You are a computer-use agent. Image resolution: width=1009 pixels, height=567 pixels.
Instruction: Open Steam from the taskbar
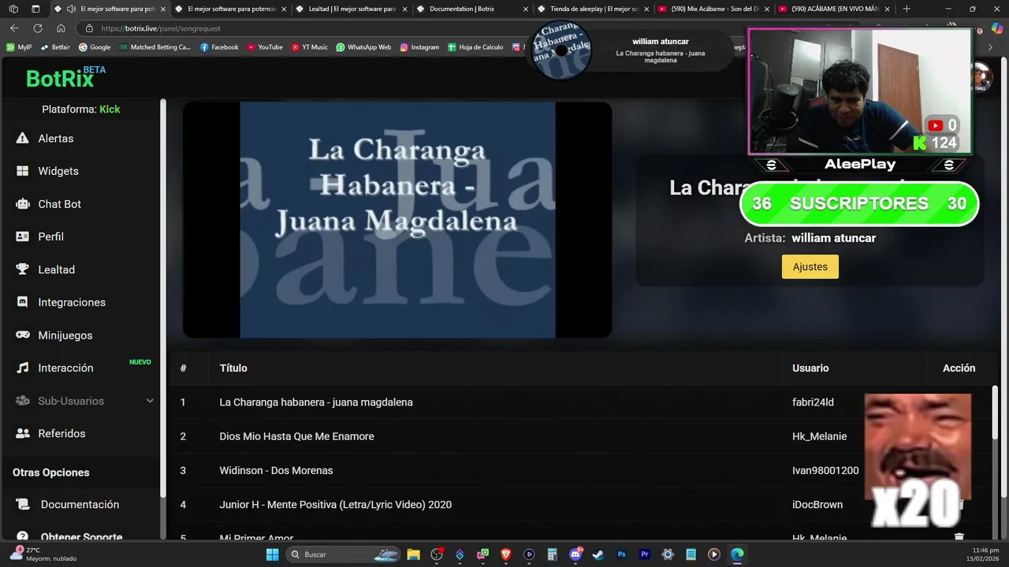[598, 554]
